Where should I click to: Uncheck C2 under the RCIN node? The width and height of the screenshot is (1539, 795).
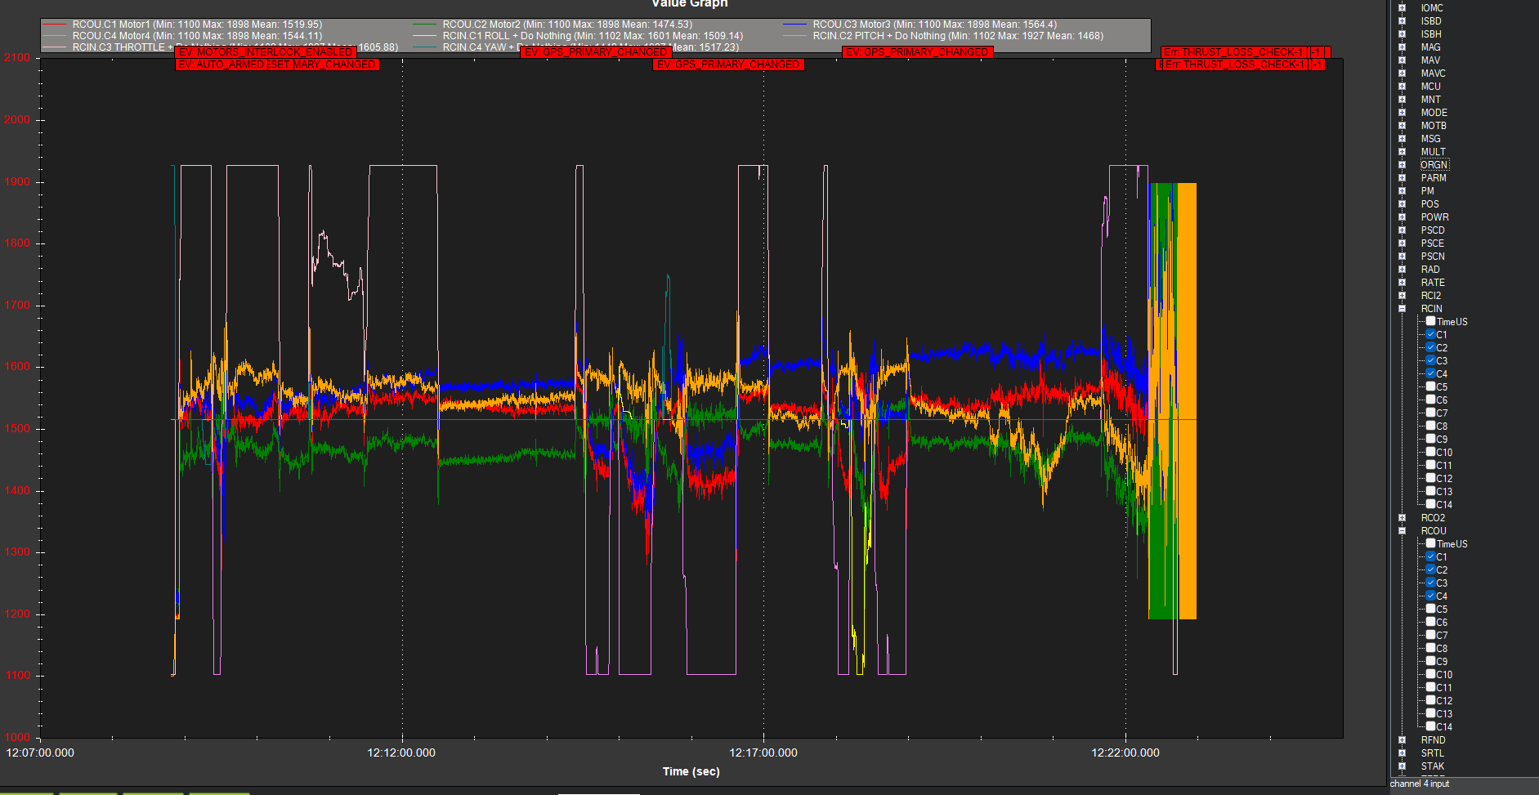(1430, 347)
